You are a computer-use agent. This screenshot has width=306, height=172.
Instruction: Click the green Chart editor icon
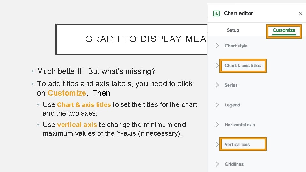coord(216,13)
